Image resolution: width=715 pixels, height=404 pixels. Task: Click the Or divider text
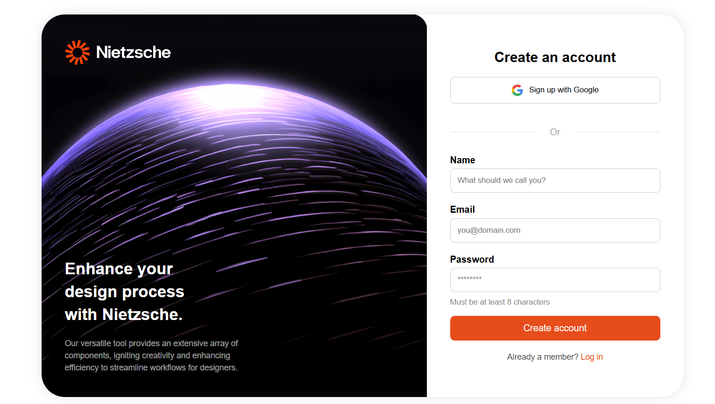[555, 132]
